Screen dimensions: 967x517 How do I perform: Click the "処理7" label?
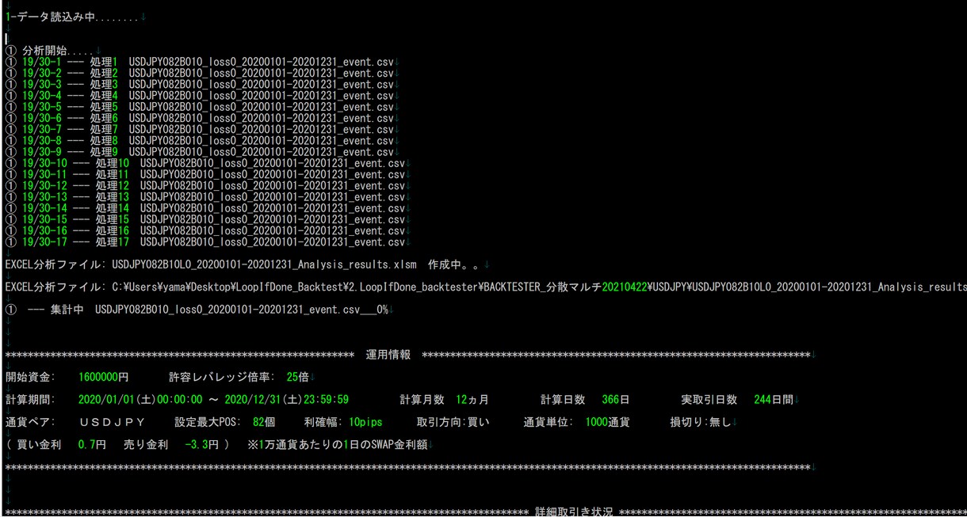pos(105,129)
